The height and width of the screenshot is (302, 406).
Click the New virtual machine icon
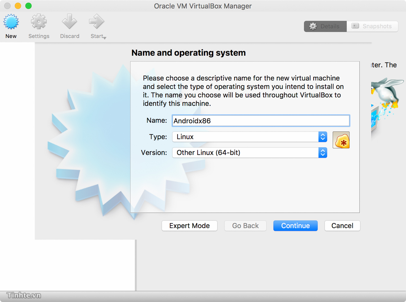coord(11,22)
